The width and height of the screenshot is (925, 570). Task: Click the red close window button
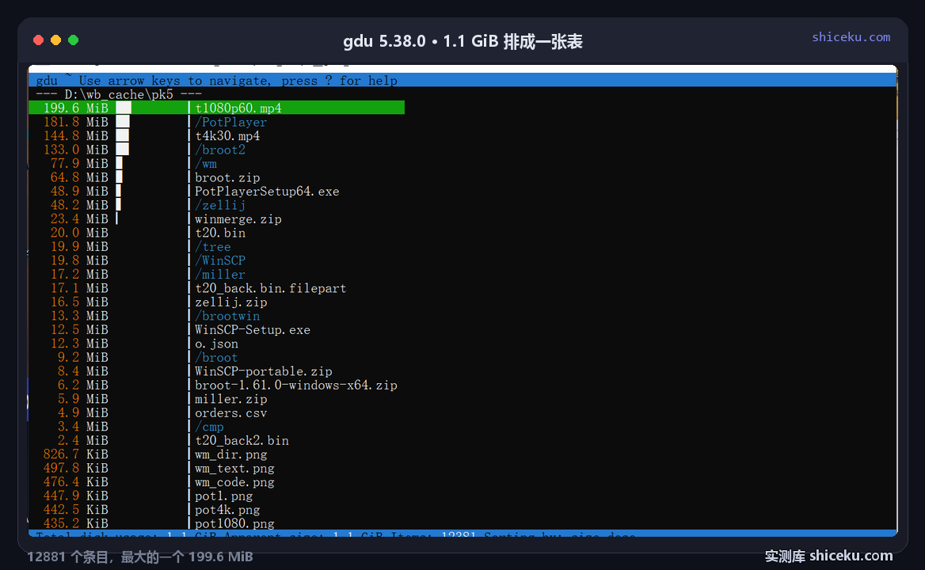(38, 40)
